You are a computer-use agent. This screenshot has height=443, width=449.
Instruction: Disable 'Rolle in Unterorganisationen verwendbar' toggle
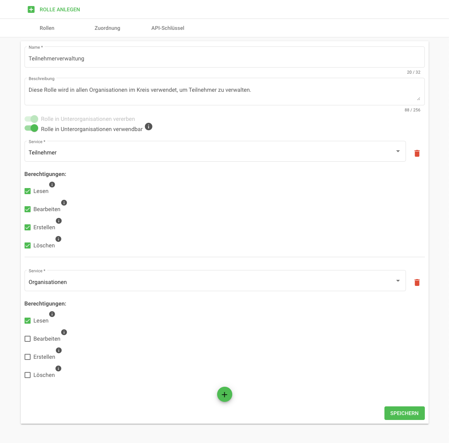coord(32,128)
